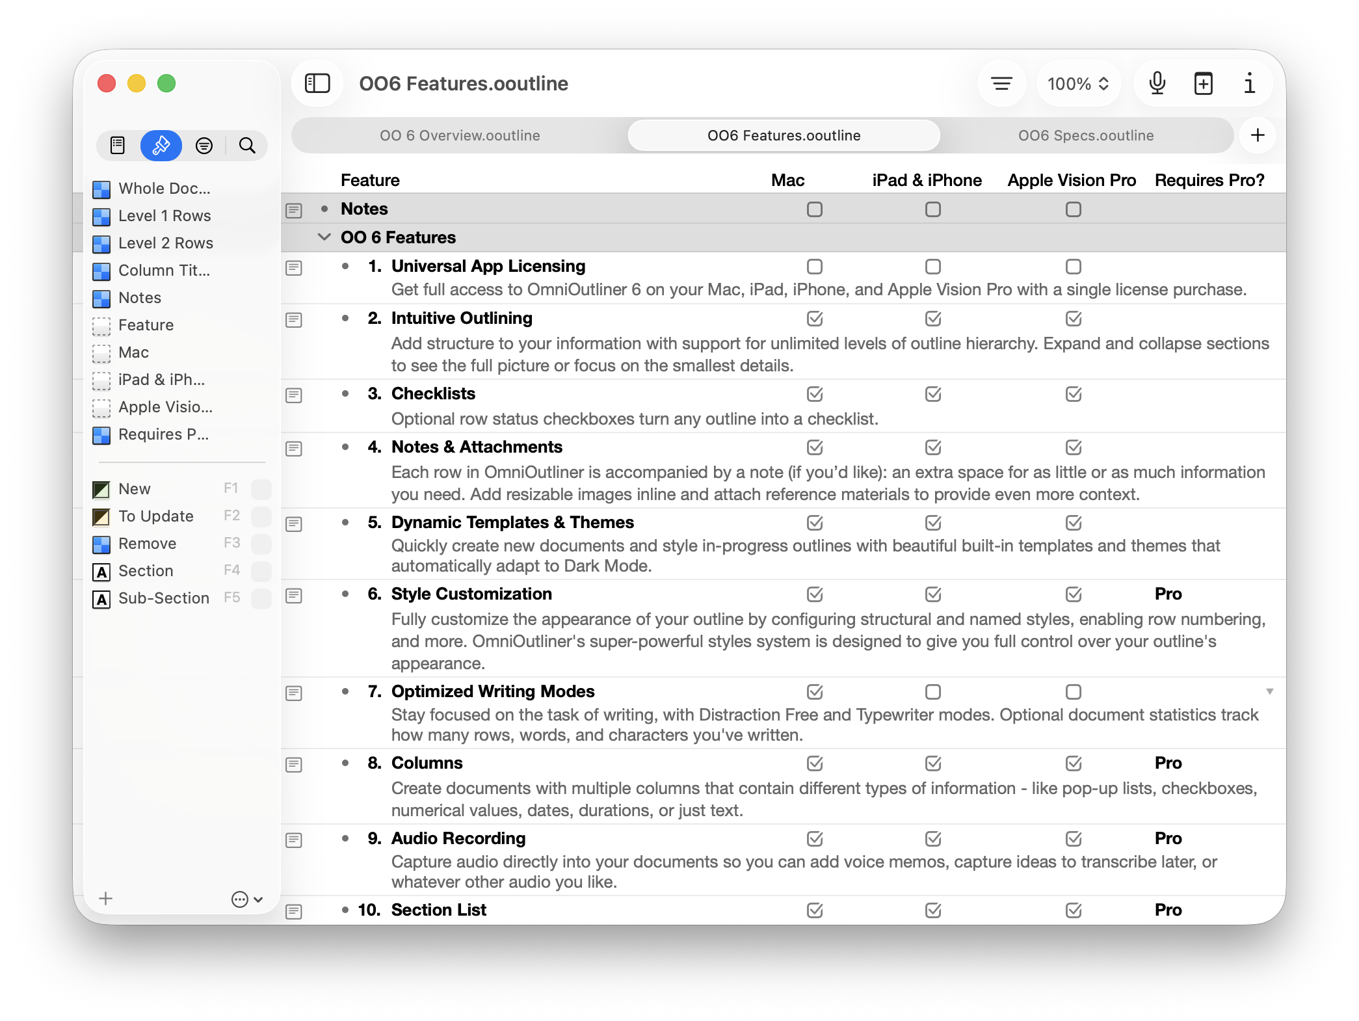The image size is (1359, 1021).
Task: Click the add row document icon
Action: tap(1203, 83)
